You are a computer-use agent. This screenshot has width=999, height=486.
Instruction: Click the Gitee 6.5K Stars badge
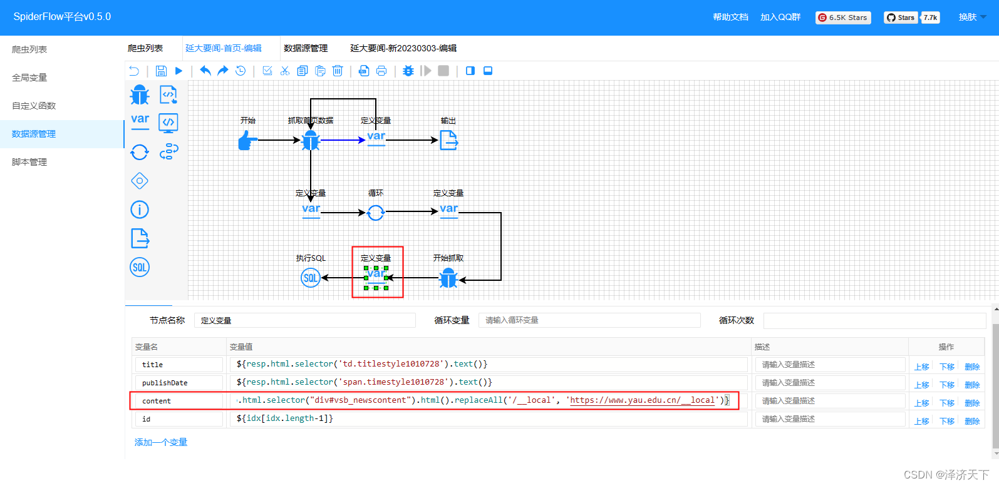coord(843,18)
